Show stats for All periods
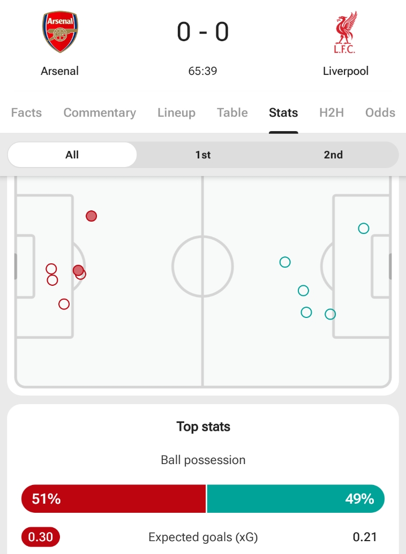406x554 pixels. pos(72,155)
